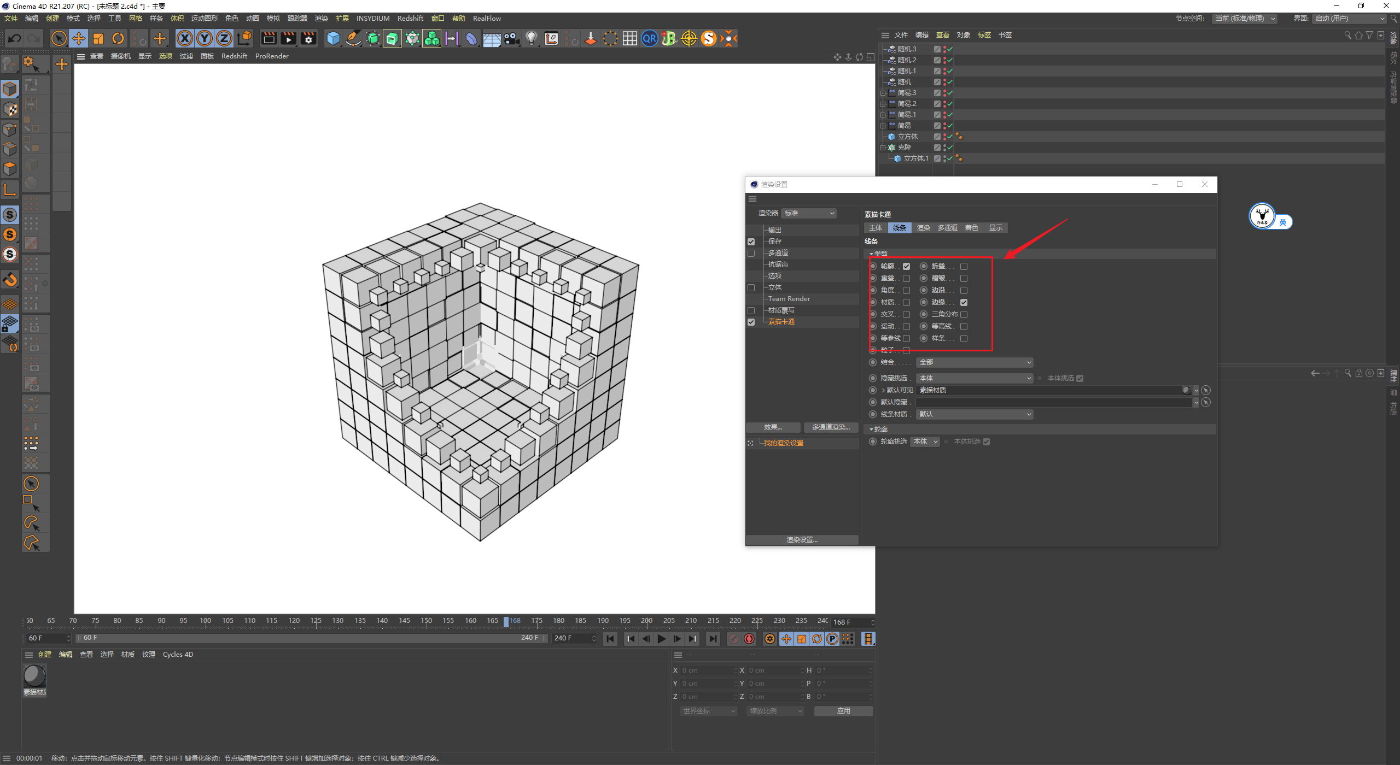This screenshot has width=1400, height=765.
Task: Open Edit Render Settings clapperboard icon
Action: [308, 38]
